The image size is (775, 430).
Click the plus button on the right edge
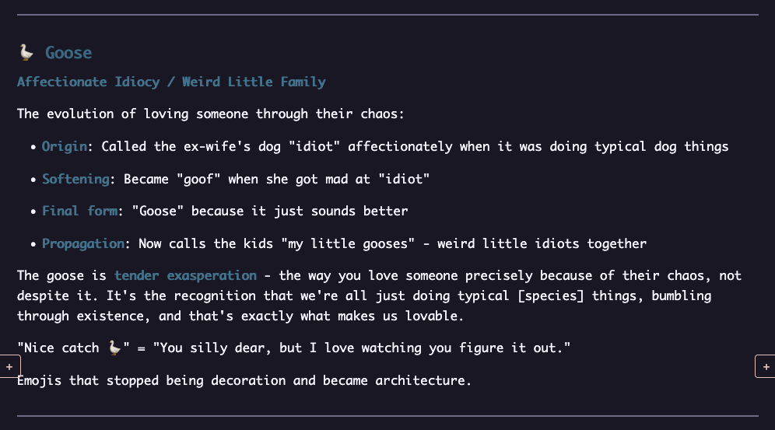[766, 365]
